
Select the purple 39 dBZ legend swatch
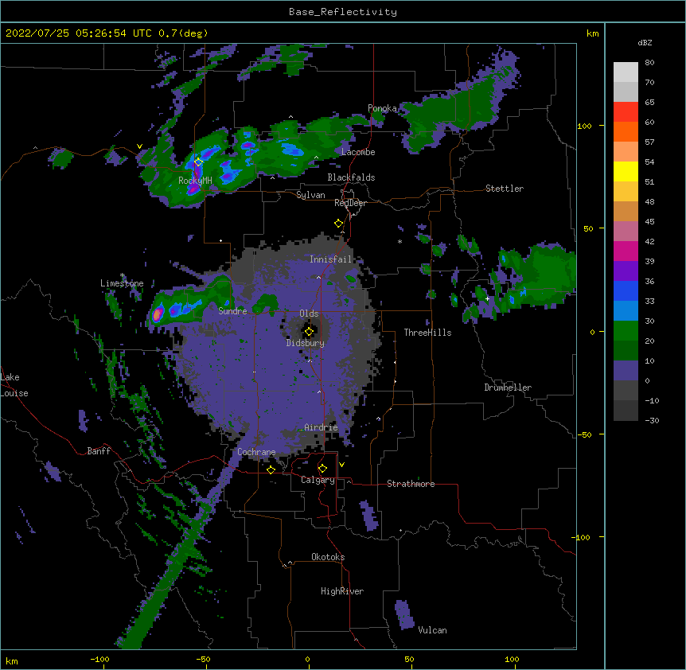pyautogui.click(x=626, y=271)
